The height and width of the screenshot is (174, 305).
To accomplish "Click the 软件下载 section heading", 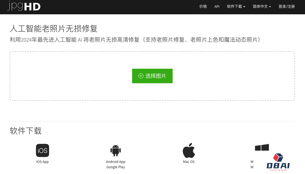I will (26, 131).
